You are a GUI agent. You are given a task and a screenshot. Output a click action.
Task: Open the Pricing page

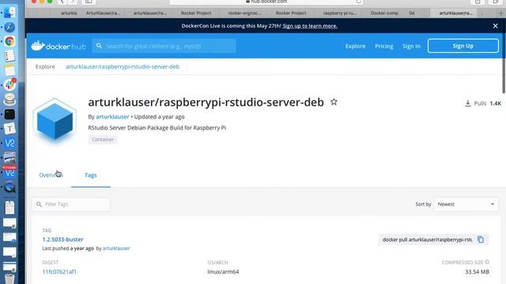[x=384, y=46]
